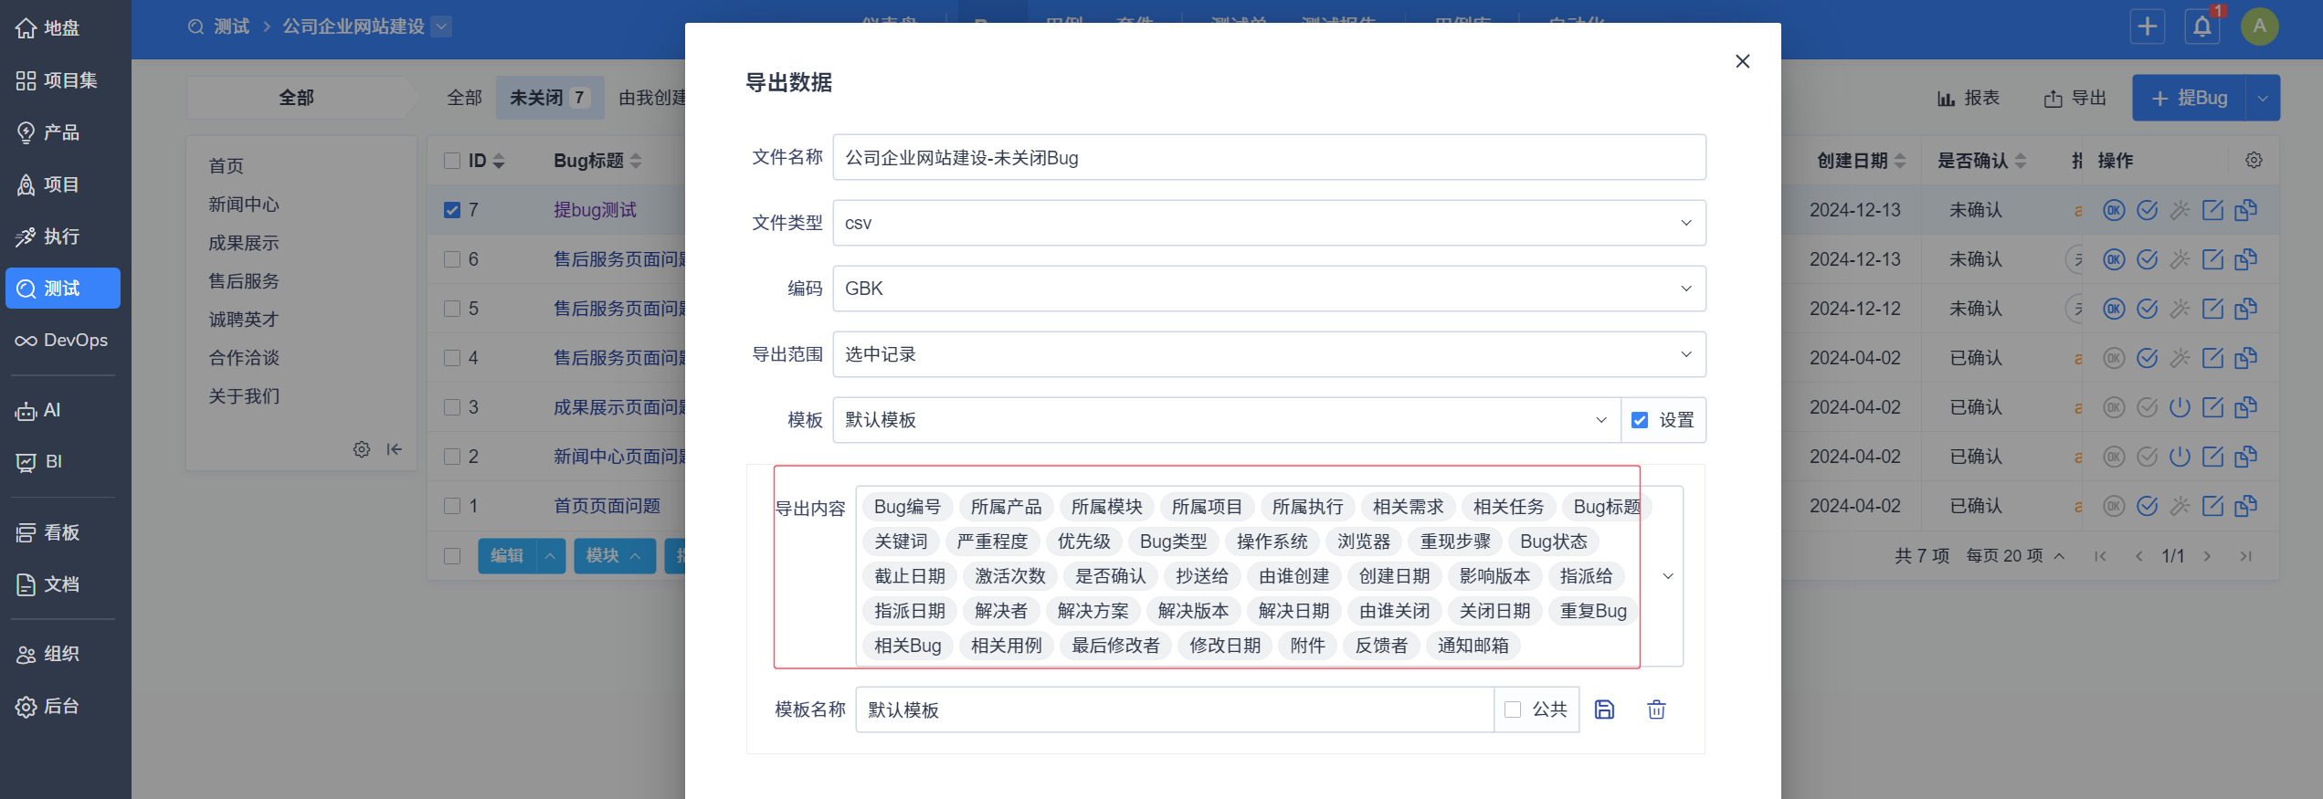Click the resolve checkmark icon for bug 5

coord(2147,309)
